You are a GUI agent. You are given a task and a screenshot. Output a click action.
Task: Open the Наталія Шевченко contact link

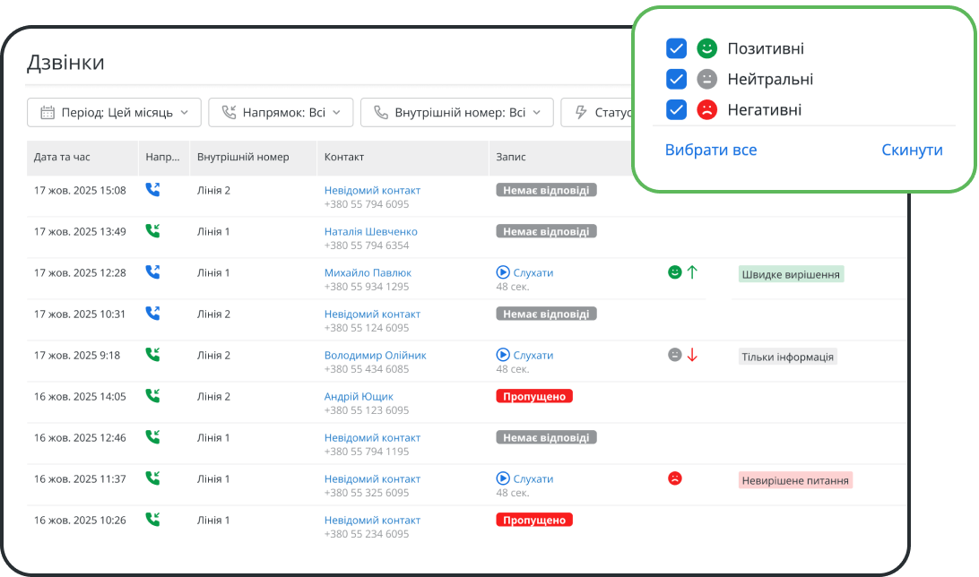coord(370,231)
